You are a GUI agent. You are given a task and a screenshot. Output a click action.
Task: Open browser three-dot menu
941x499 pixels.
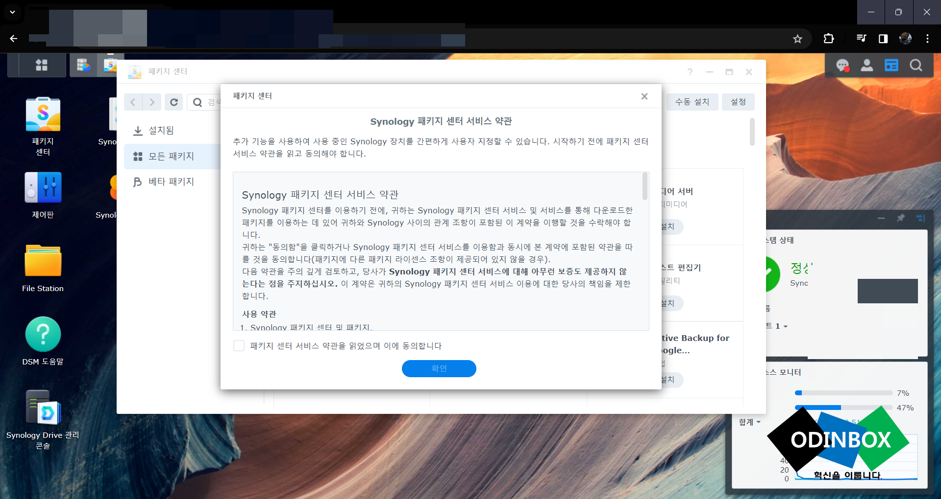927,39
